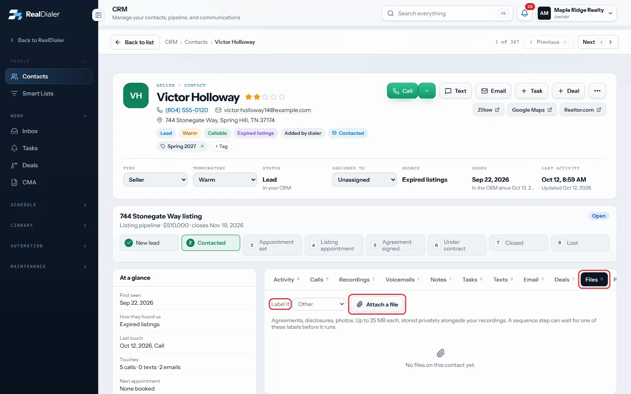
Task: Expand the Schedule sidebar section
Action: [x=49, y=205]
